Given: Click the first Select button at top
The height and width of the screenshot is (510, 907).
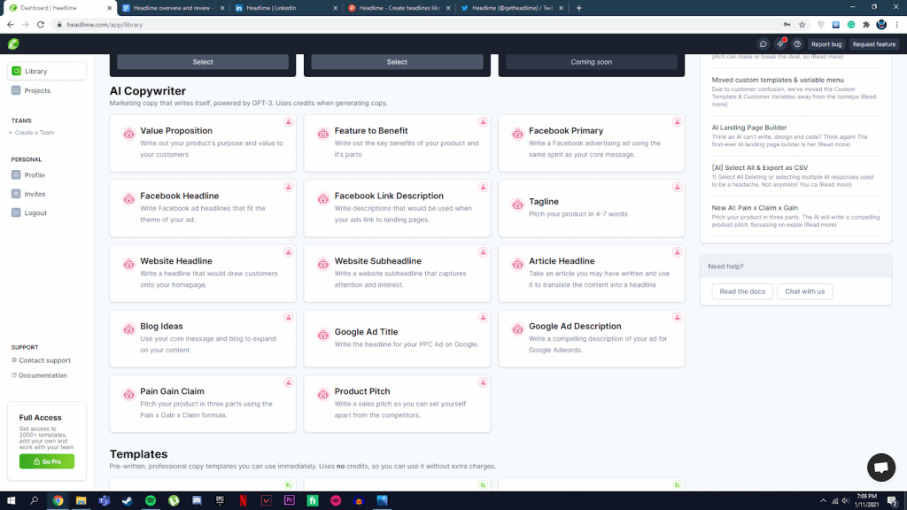Looking at the screenshot, I should (203, 62).
